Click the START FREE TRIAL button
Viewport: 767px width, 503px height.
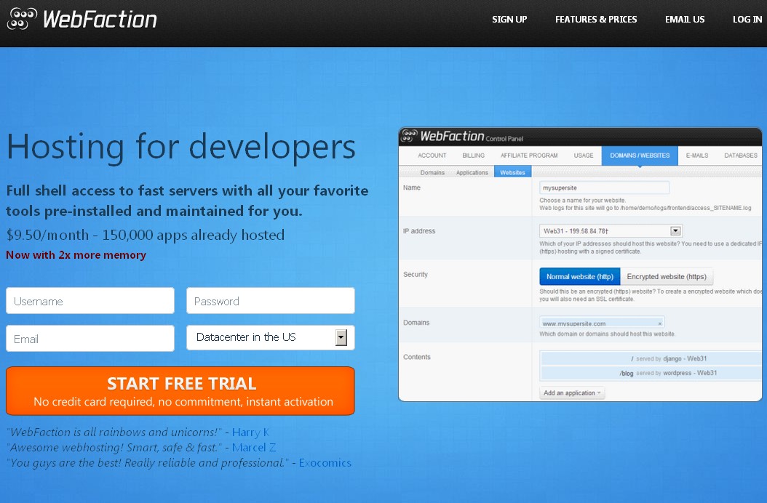pyautogui.click(x=180, y=391)
